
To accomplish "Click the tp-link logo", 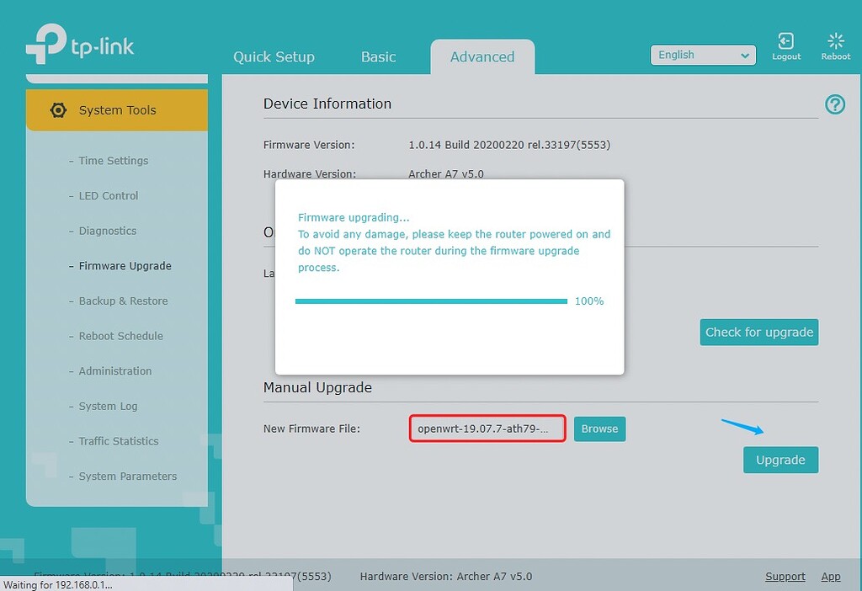I will point(80,45).
